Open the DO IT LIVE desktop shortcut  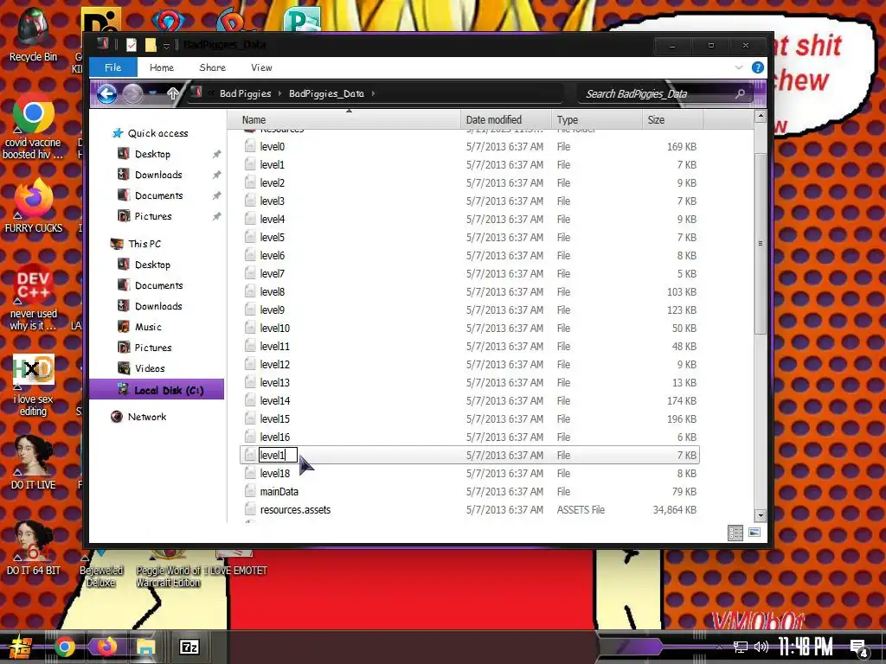(x=33, y=463)
